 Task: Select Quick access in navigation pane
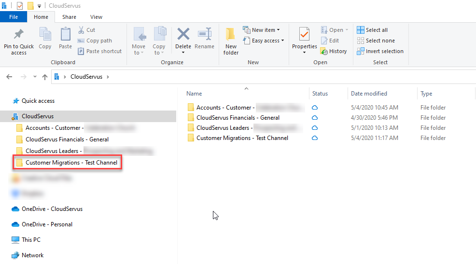coord(38,101)
